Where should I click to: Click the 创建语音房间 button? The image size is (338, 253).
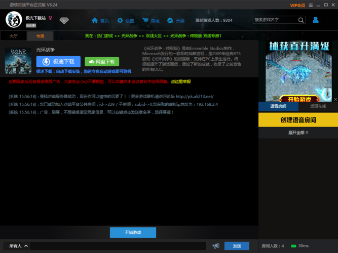[298, 120]
